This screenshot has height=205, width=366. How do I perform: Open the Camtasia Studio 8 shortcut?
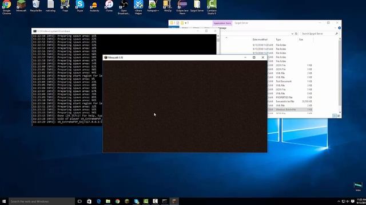point(212,7)
